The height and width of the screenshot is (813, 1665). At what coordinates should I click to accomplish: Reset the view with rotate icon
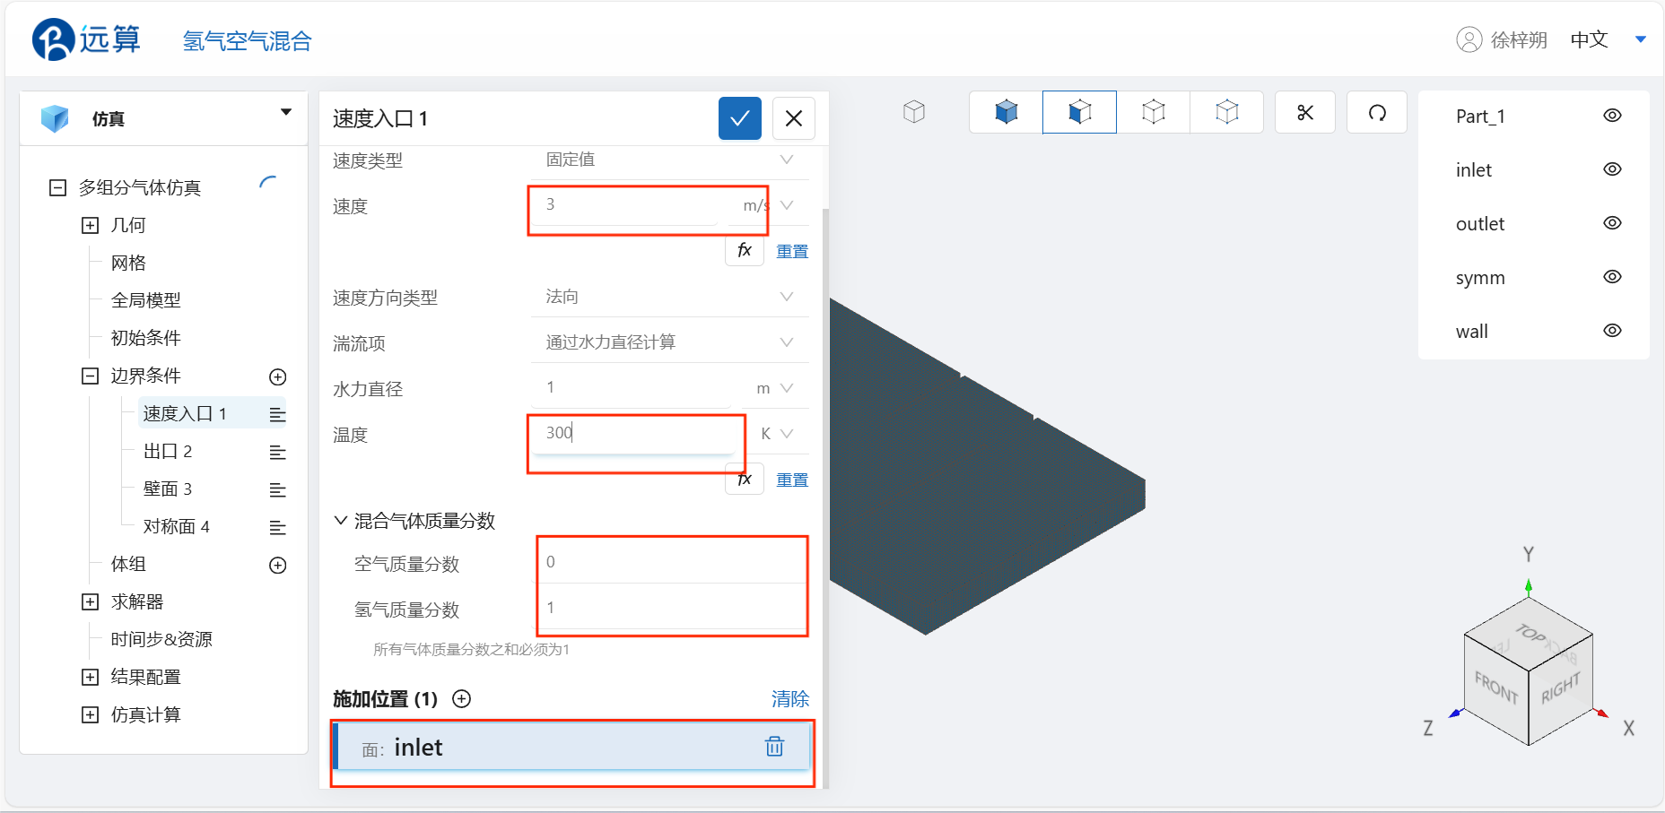tap(1377, 112)
